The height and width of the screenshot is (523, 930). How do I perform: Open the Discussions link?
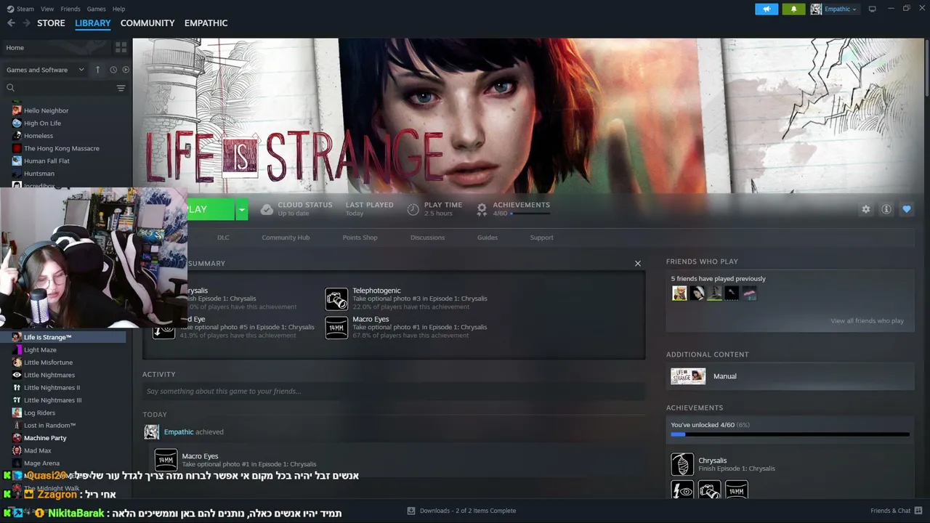(427, 238)
